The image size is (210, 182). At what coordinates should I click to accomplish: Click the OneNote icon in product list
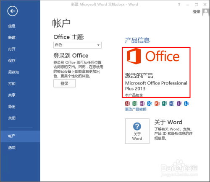(x=142, y=103)
